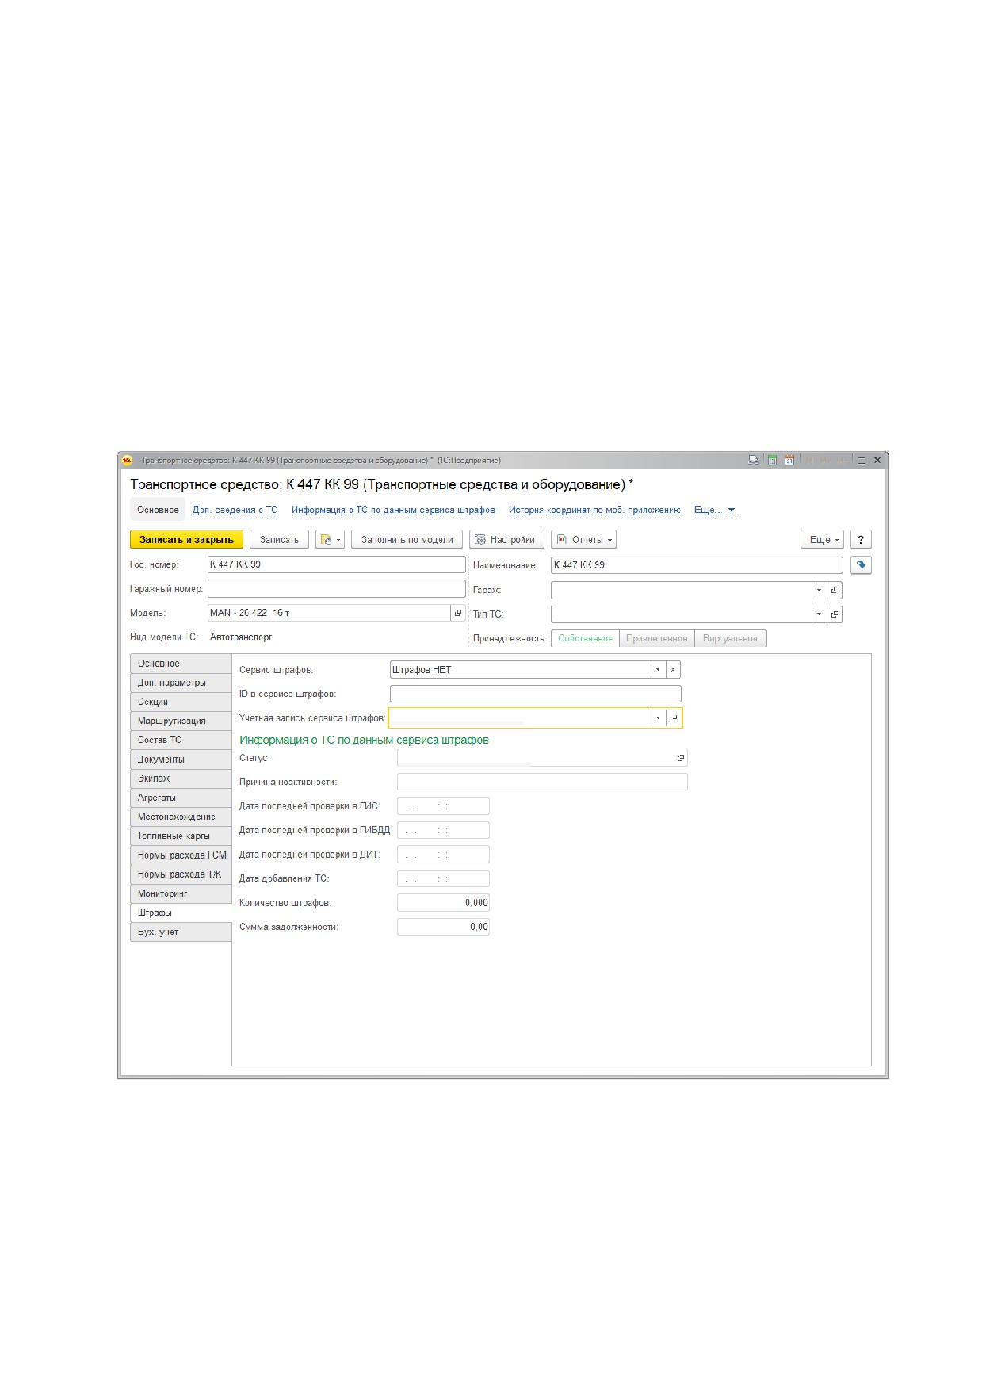
Task: Click the print icon in the title bar
Action: [754, 460]
